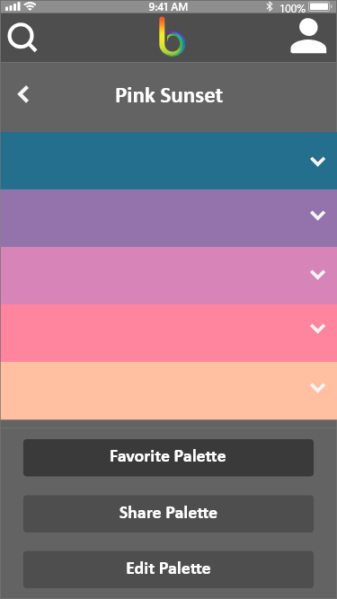Click the Favorite Palette button

coord(169,457)
